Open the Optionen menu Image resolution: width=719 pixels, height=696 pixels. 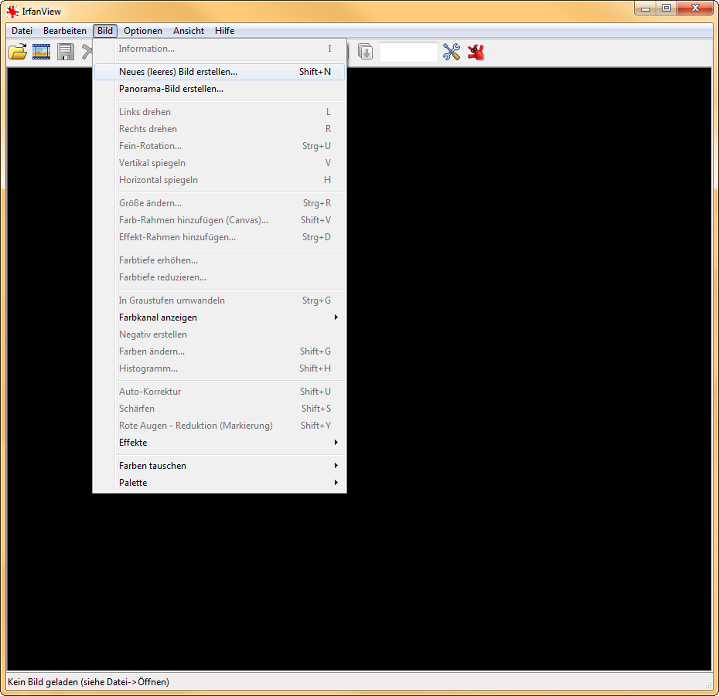[x=142, y=31]
